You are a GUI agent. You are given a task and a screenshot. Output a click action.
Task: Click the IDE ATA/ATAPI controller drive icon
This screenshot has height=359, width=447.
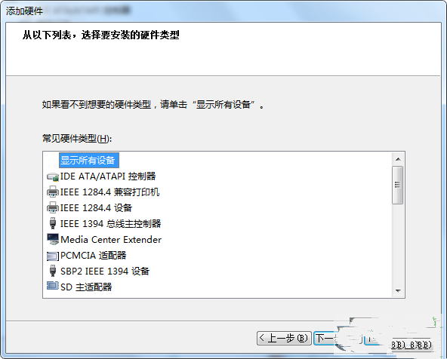tap(53, 176)
